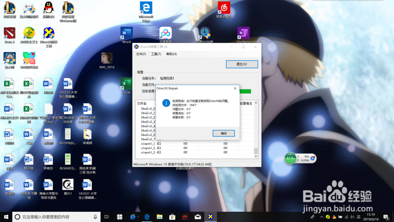
Task: Select the xinput1_3.dll row
Action: click(195, 152)
